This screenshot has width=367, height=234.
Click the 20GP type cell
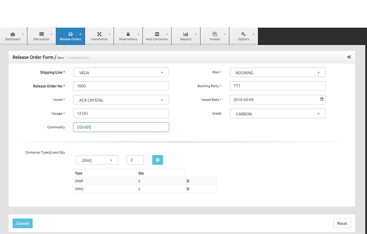(105, 181)
